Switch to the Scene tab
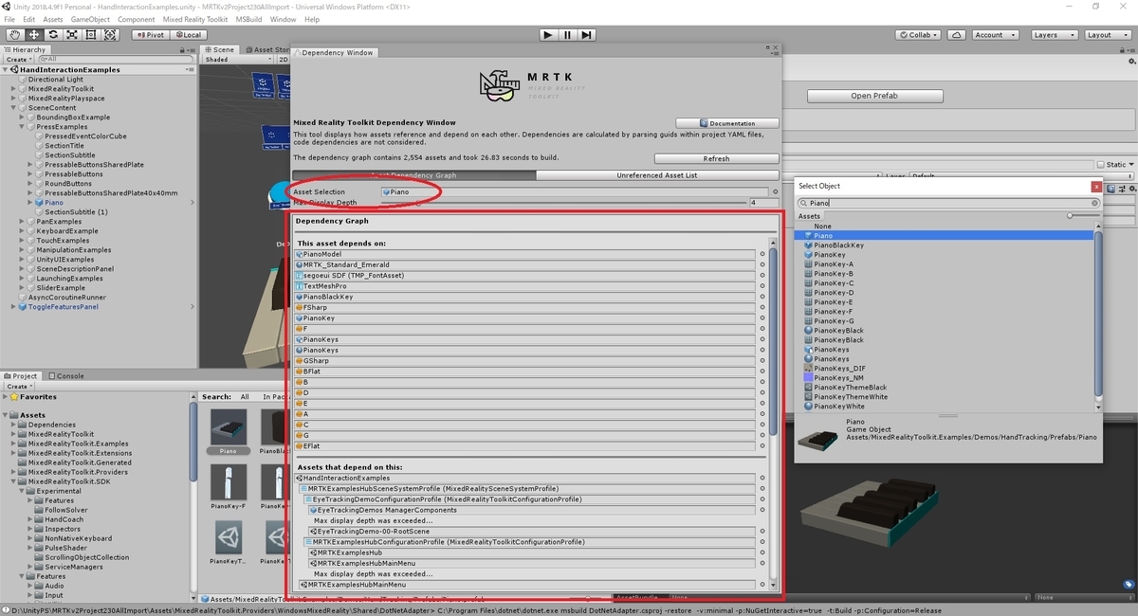1138x616 pixels. [x=221, y=49]
